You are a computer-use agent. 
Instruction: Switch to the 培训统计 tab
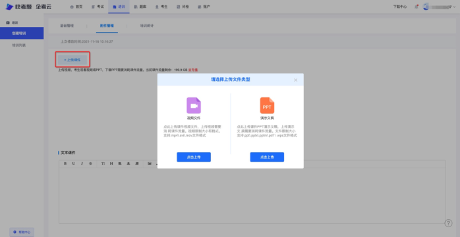coord(147,26)
